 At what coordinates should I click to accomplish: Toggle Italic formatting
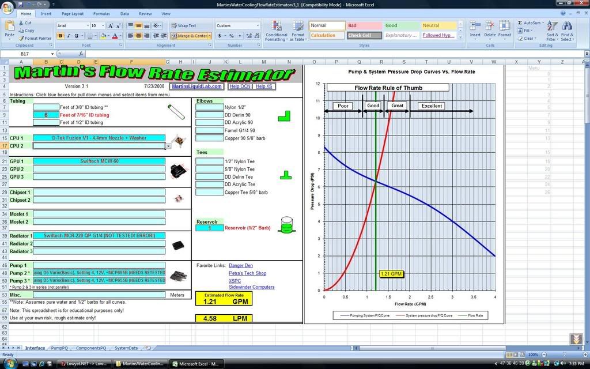pyautogui.click(x=68, y=36)
